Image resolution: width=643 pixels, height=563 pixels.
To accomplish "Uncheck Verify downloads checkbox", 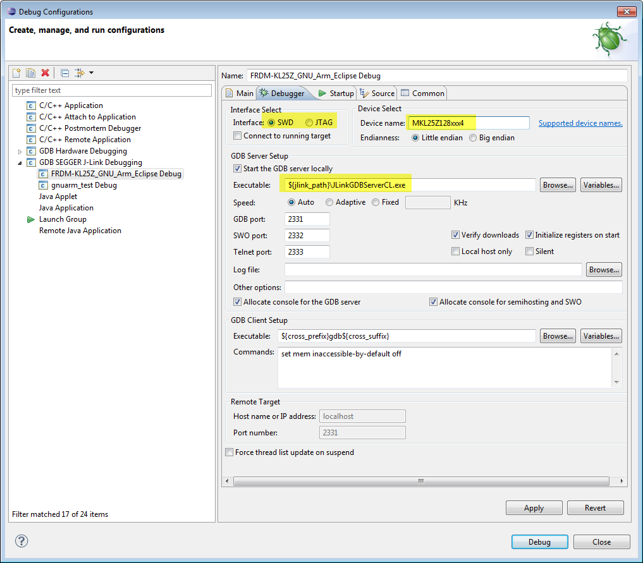I will 456,235.
